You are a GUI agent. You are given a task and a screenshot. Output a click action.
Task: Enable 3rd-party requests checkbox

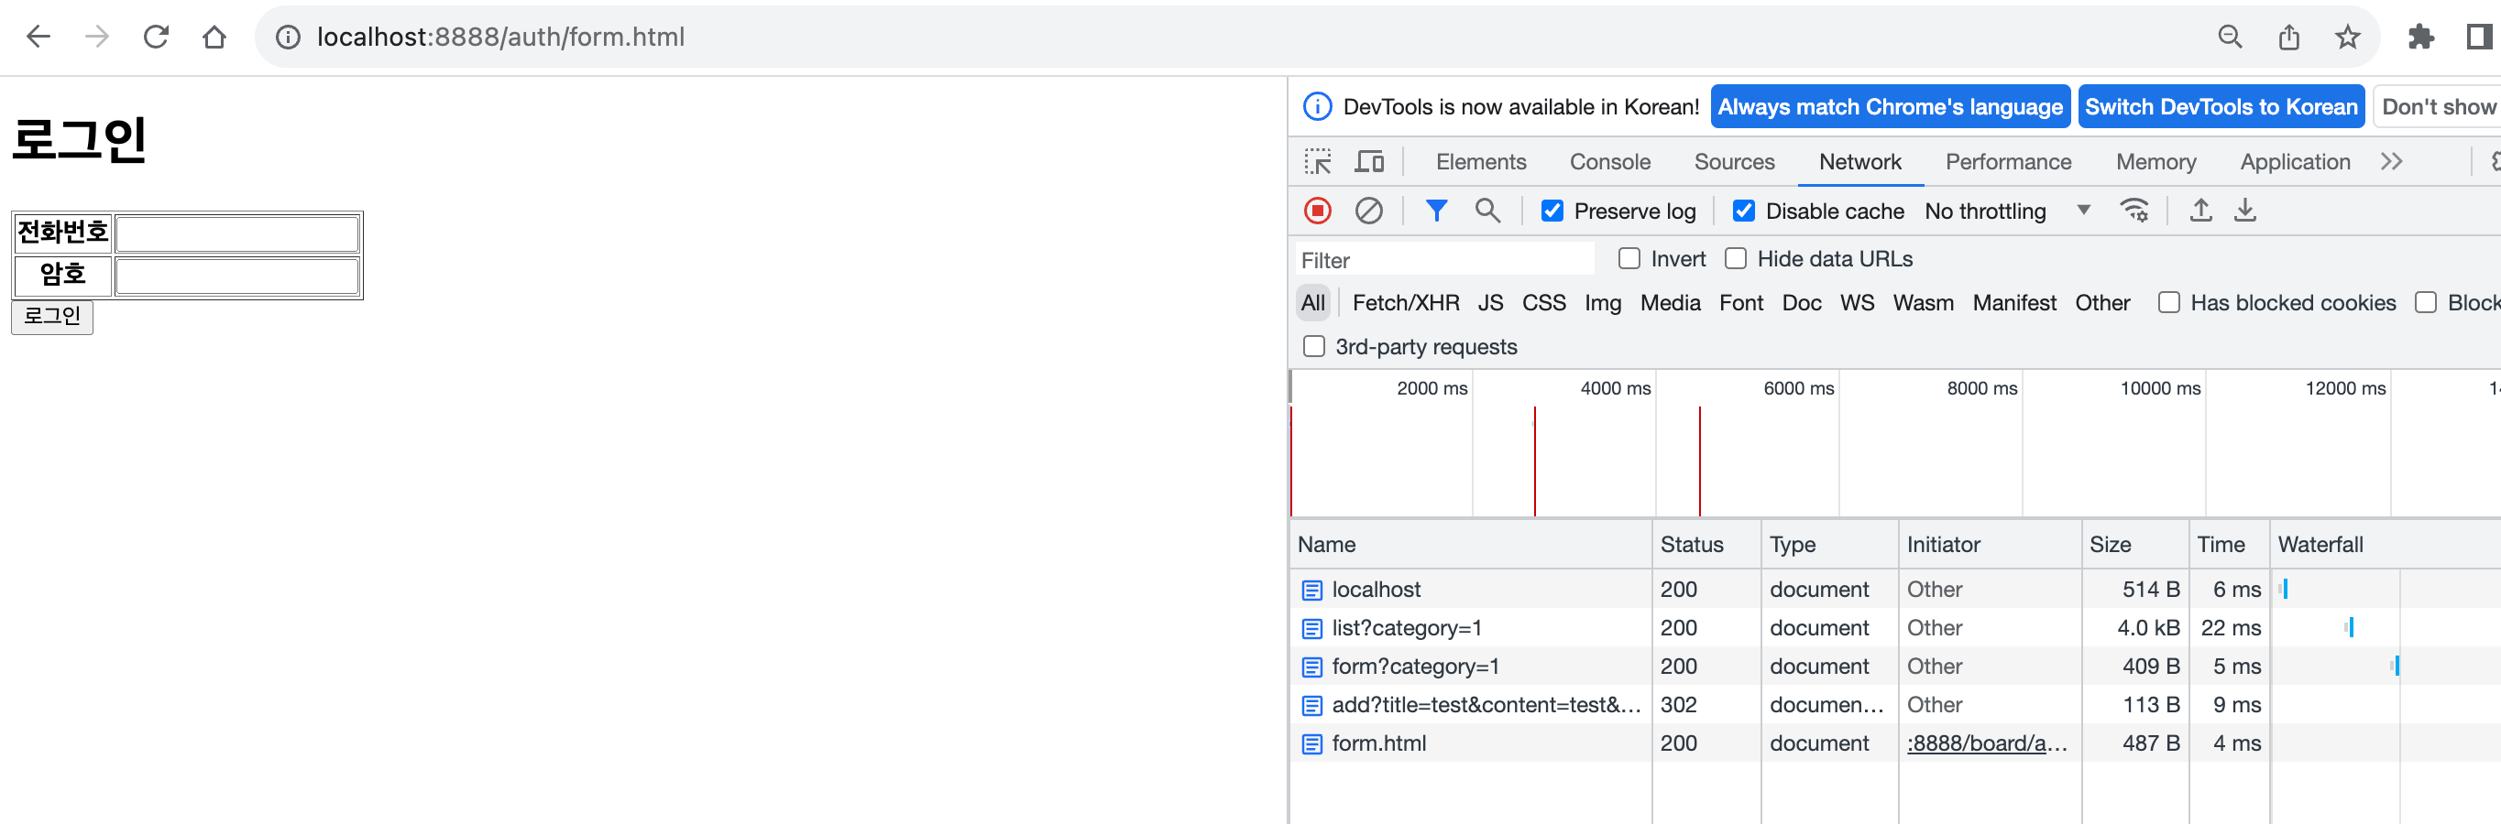pyautogui.click(x=1313, y=346)
